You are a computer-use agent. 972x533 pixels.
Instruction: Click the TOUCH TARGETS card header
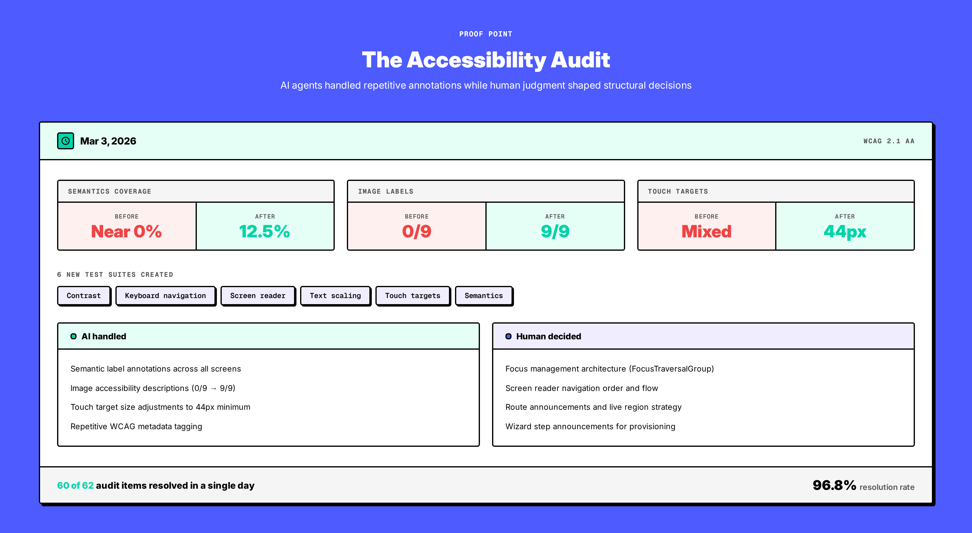(x=776, y=192)
